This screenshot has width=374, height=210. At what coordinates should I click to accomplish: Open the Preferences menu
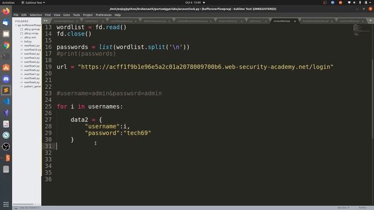[103, 15]
